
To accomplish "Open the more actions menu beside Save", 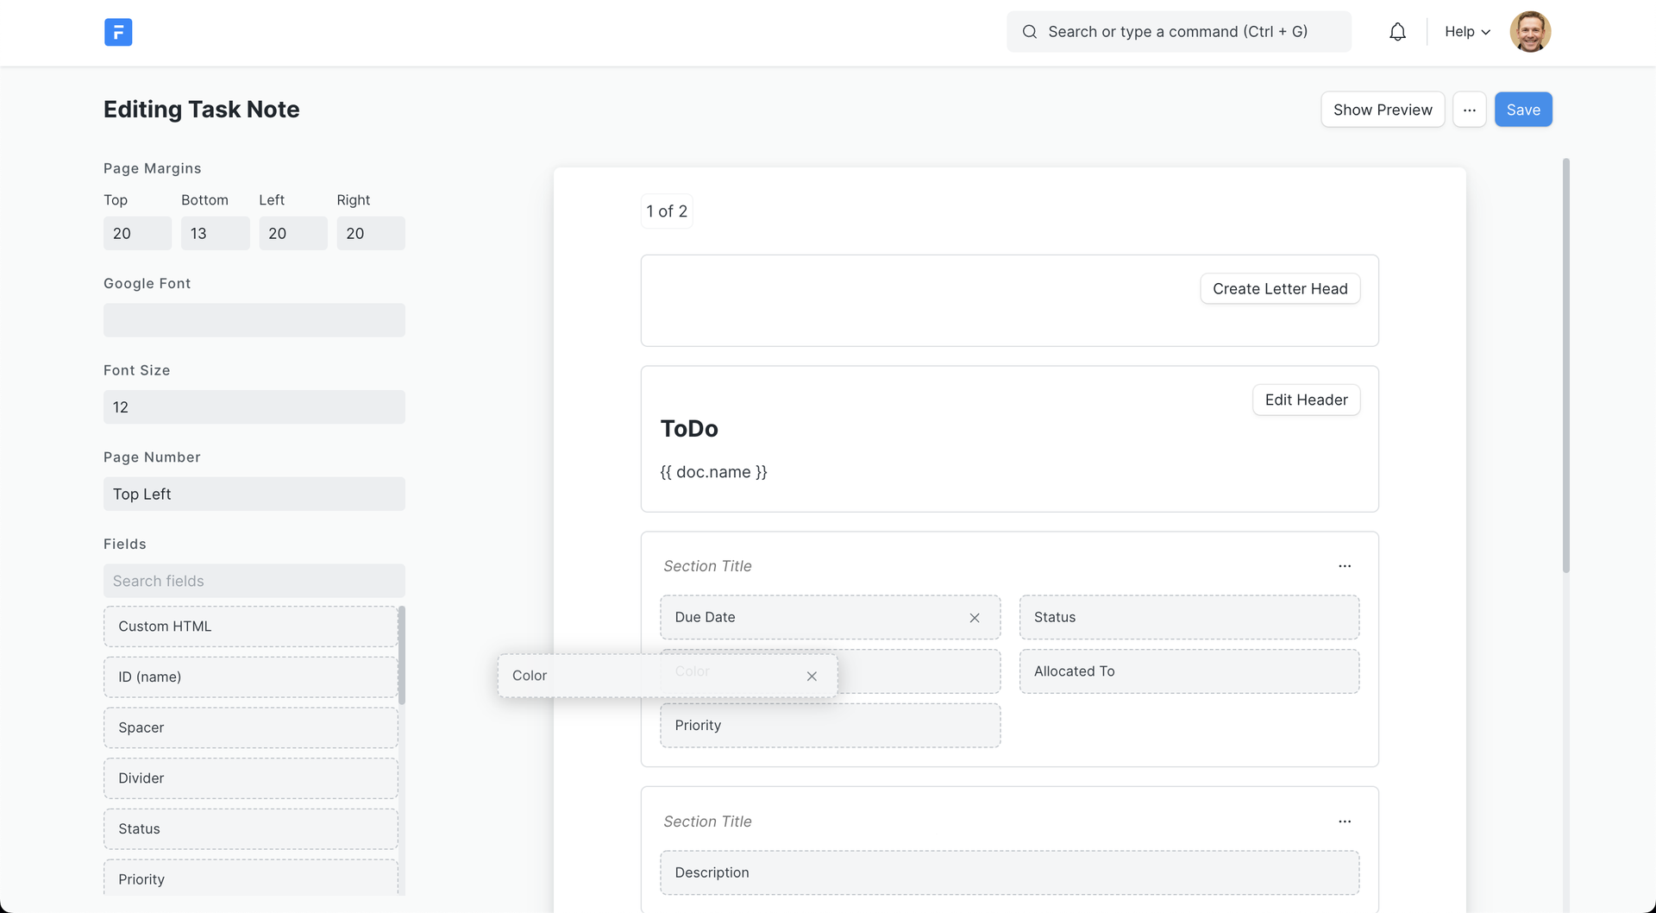I will pyautogui.click(x=1469, y=110).
